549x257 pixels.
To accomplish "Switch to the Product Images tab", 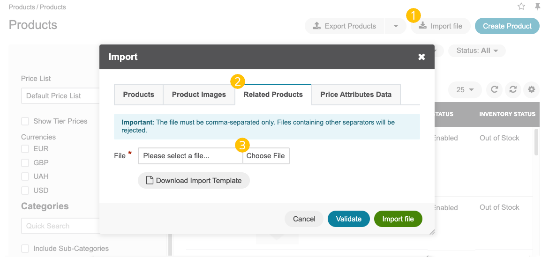I will pyautogui.click(x=199, y=95).
